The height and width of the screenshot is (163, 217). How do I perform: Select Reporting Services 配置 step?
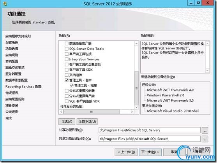pyautogui.click(x=23, y=87)
